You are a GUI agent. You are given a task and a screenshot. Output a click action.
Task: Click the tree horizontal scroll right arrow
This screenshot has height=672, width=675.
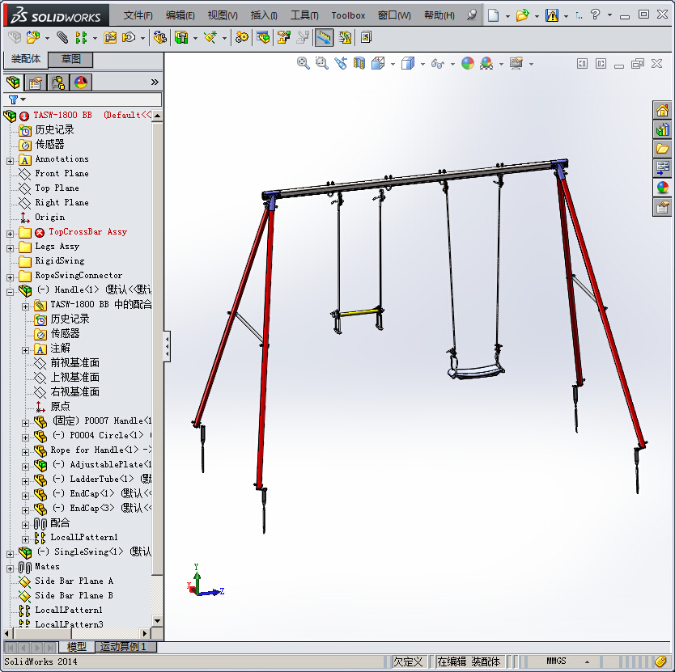(x=145, y=633)
